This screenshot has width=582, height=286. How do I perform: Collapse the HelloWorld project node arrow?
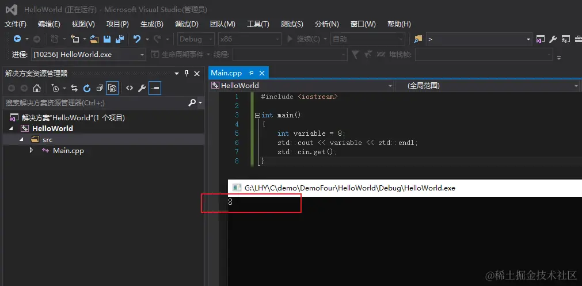(x=11, y=128)
